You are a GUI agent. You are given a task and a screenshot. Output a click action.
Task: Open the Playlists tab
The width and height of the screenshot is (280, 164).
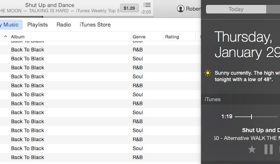coord(37,25)
